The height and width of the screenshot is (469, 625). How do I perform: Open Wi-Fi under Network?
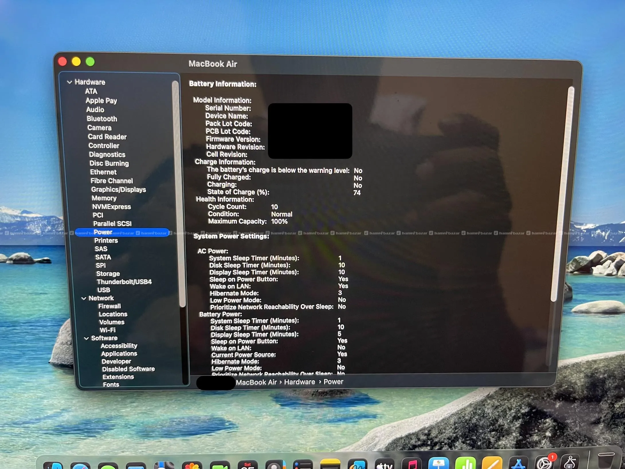pyautogui.click(x=107, y=330)
